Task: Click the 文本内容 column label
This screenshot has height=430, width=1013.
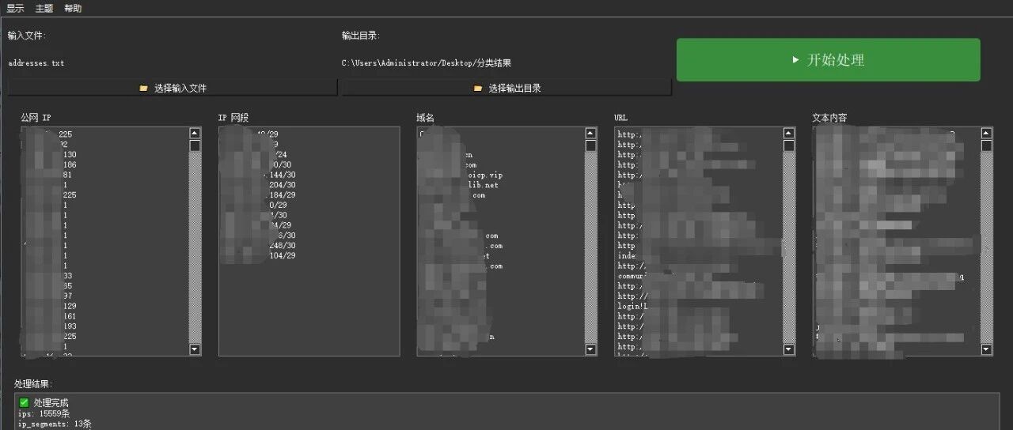Action: (x=830, y=118)
